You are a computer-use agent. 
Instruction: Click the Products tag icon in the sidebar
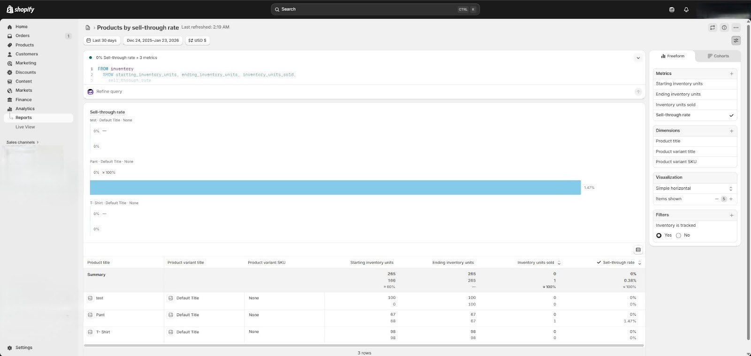(9, 45)
